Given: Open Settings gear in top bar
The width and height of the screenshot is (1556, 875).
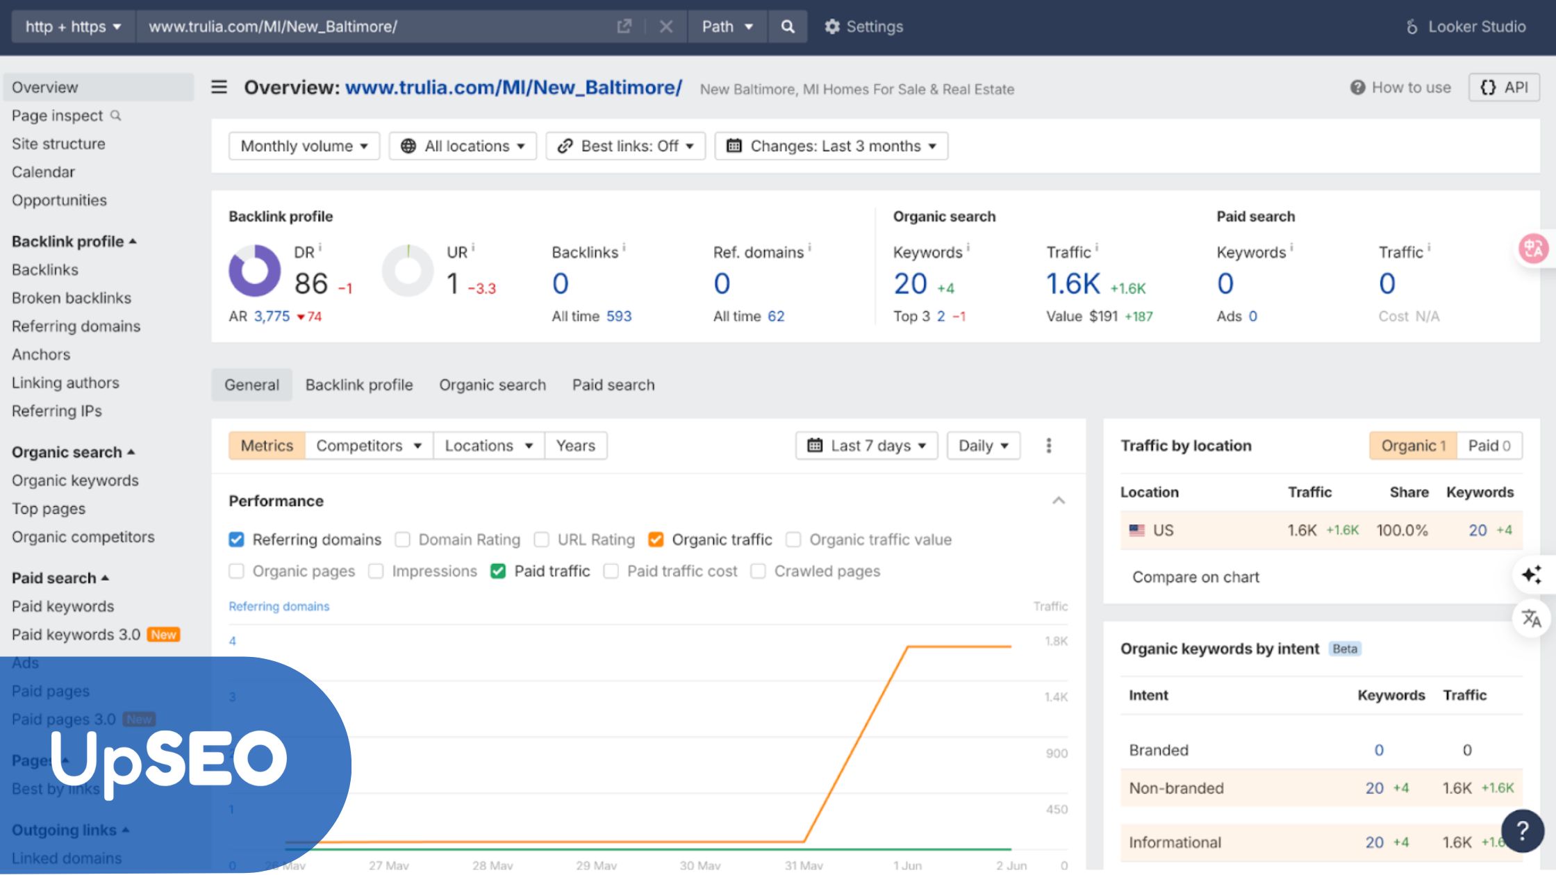Looking at the screenshot, I should (x=863, y=26).
